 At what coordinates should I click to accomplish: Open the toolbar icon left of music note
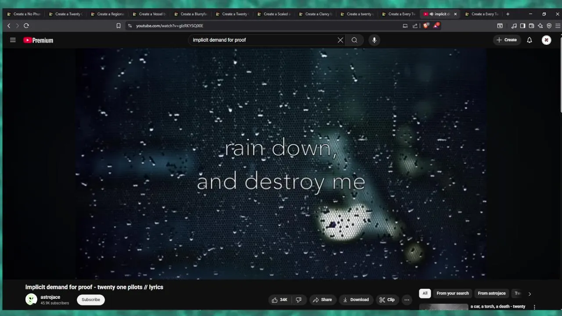pyautogui.click(x=500, y=26)
